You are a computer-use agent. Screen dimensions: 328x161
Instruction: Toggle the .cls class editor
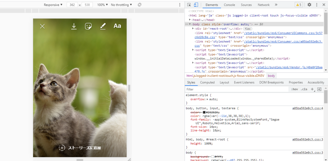304,89
